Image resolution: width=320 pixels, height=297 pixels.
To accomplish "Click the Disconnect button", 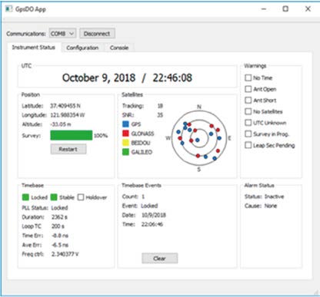I will (97, 34).
